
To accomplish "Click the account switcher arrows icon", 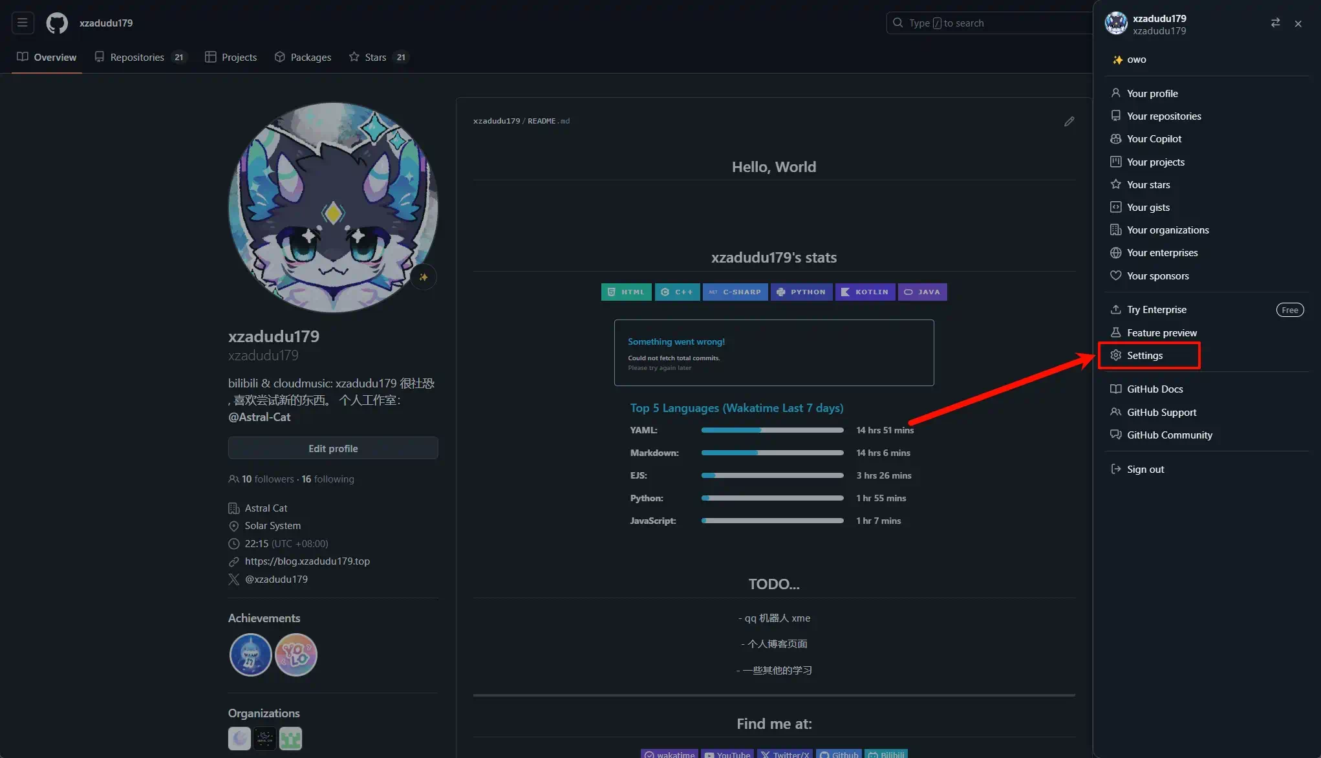I will pyautogui.click(x=1275, y=23).
